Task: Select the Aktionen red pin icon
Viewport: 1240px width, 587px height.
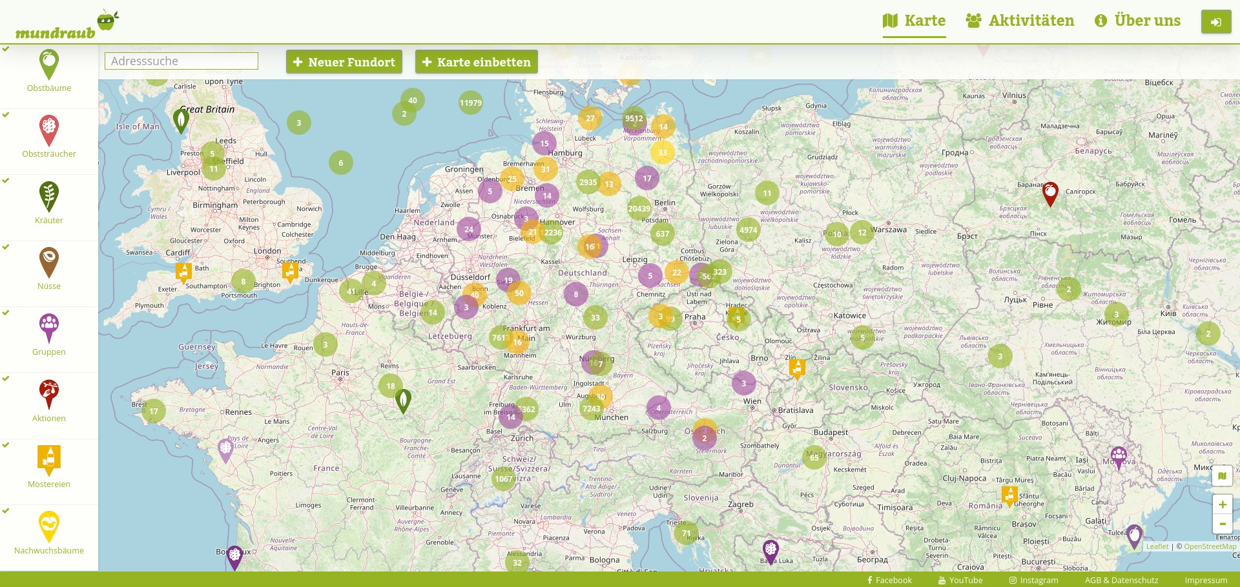Action: (x=49, y=394)
